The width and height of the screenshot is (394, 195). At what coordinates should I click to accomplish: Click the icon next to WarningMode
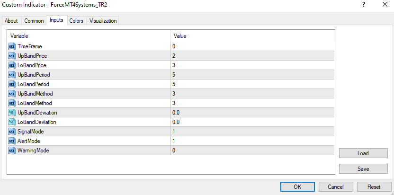pyautogui.click(x=12, y=151)
